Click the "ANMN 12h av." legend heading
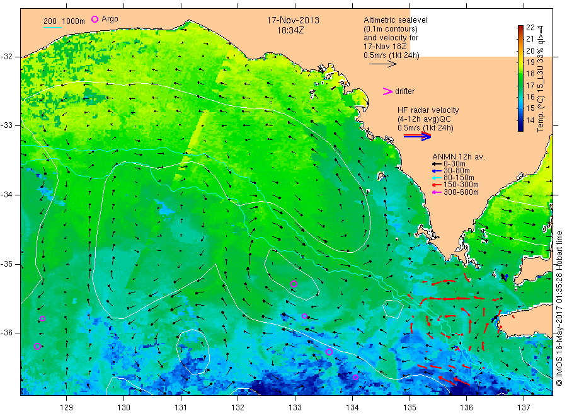Screen dimensions: 567x416 tap(459, 157)
